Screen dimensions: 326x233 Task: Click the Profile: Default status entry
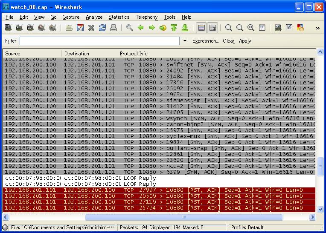(247, 227)
